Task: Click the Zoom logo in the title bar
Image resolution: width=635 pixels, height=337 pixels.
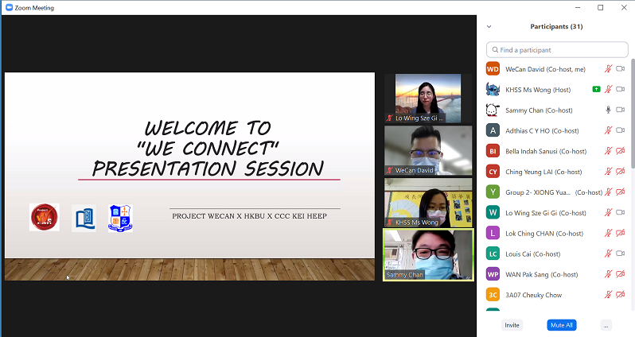Action: [8, 7]
